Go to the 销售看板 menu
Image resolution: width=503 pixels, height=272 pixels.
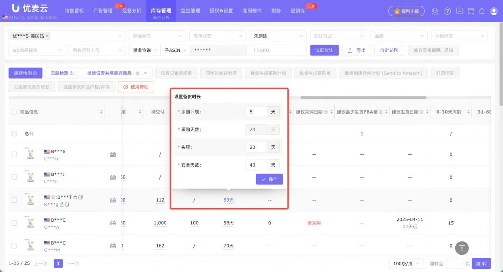(x=74, y=11)
